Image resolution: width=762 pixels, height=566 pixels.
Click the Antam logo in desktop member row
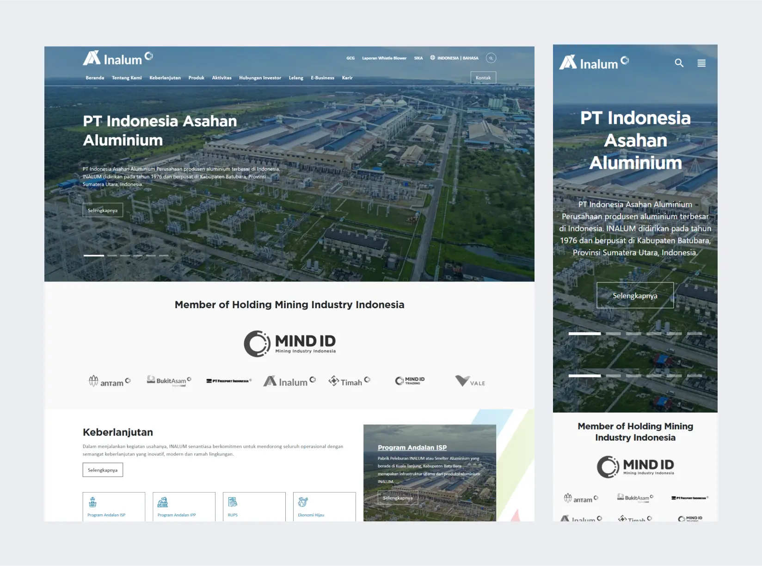tap(110, 381)
